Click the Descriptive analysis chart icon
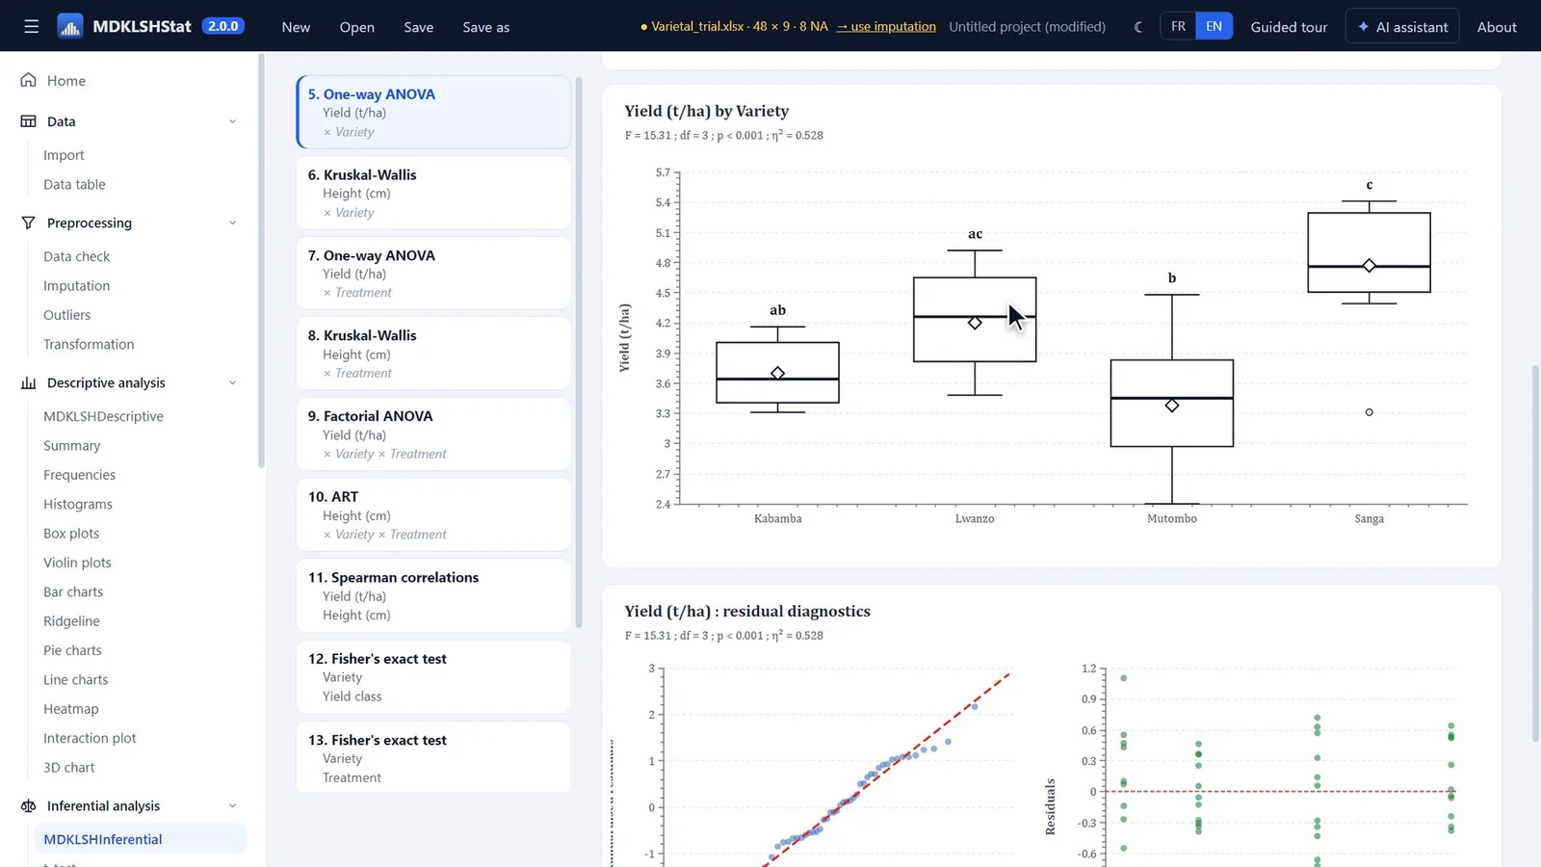Viewport: 1541px width, 867px height. point(29,382)
